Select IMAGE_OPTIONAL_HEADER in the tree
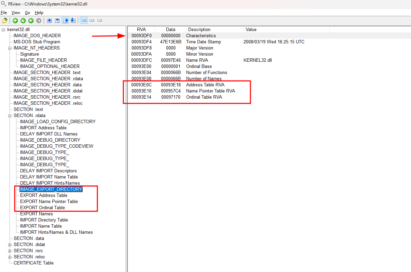The image size is (411, 272). [50, 67]
